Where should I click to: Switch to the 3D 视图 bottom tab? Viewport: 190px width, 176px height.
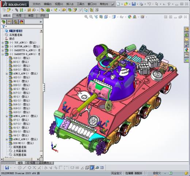coord(31,163)
